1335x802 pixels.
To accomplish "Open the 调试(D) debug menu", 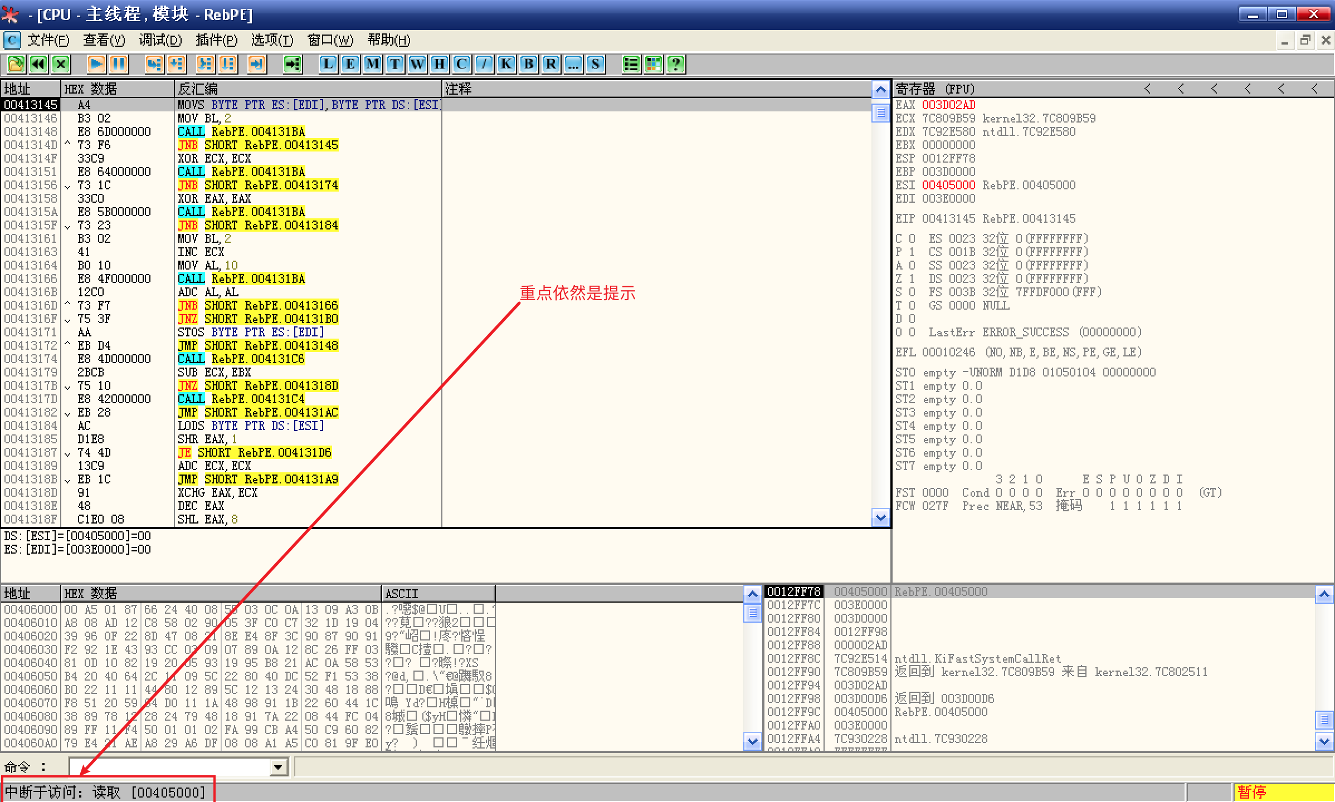I will click(160, 40).
